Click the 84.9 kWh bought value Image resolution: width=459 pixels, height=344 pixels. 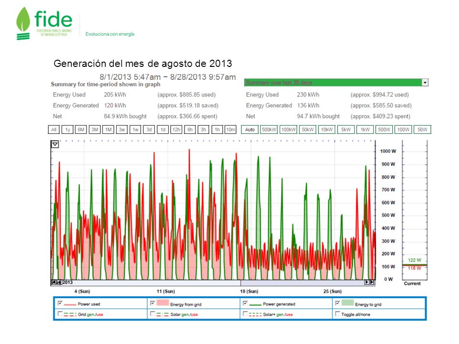(x=125, y=117)
